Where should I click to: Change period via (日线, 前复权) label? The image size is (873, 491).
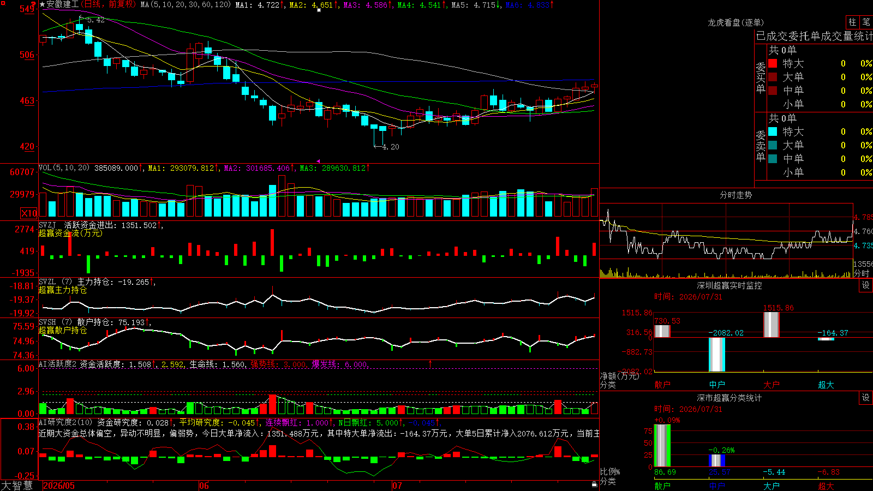tap(108, 4)
